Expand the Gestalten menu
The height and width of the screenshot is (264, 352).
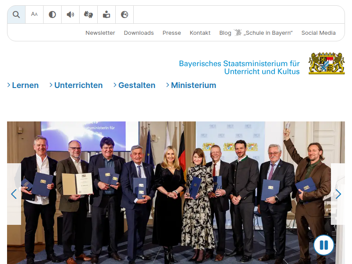tap(134, 85)
